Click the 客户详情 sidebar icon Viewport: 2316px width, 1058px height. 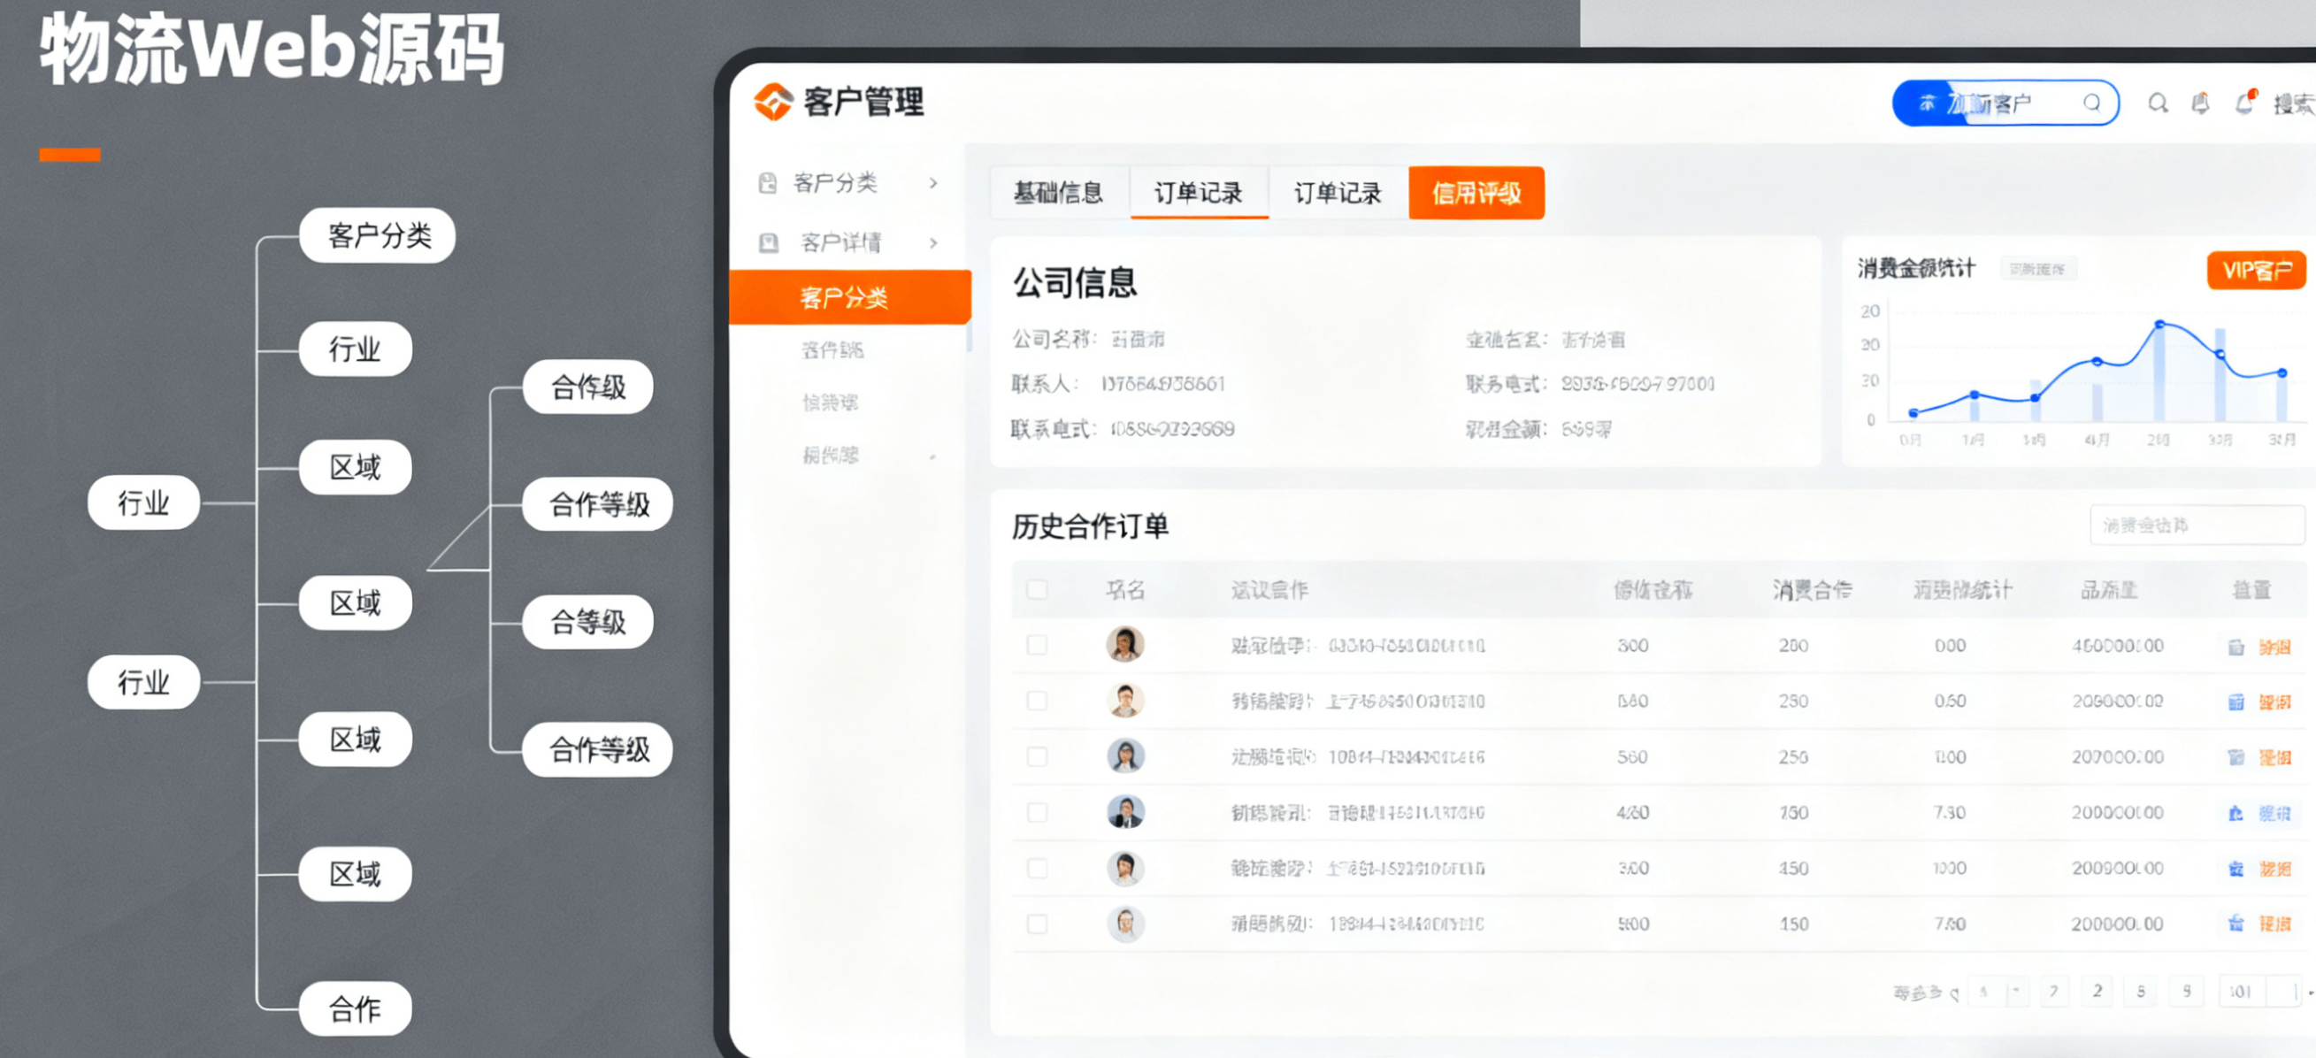pyautogui.click(x=768, y=242)
